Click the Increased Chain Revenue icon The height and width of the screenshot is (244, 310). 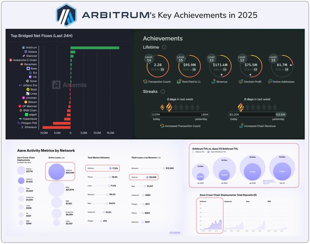click(241, 126)
